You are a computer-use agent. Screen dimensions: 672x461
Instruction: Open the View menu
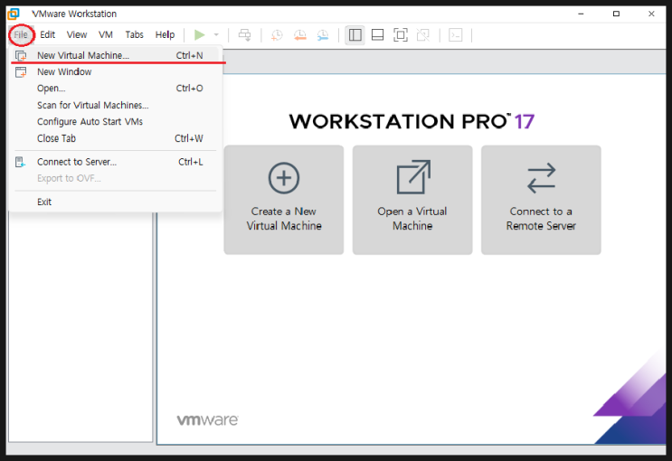coord(77,34)
